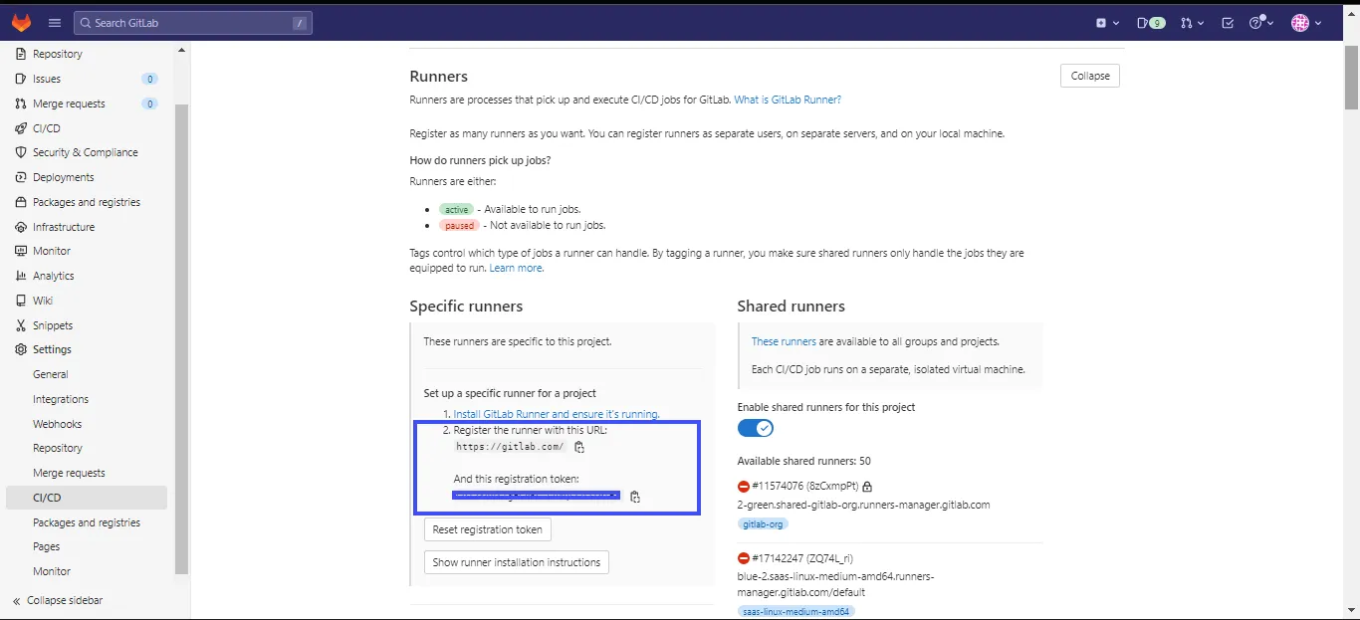
Task: Click the Merge requests sidebar icon
Action: point(21,103)
